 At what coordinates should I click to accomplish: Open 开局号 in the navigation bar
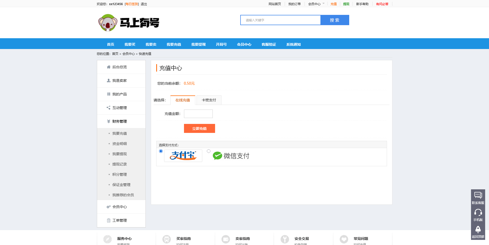click(x=221, y=44)
